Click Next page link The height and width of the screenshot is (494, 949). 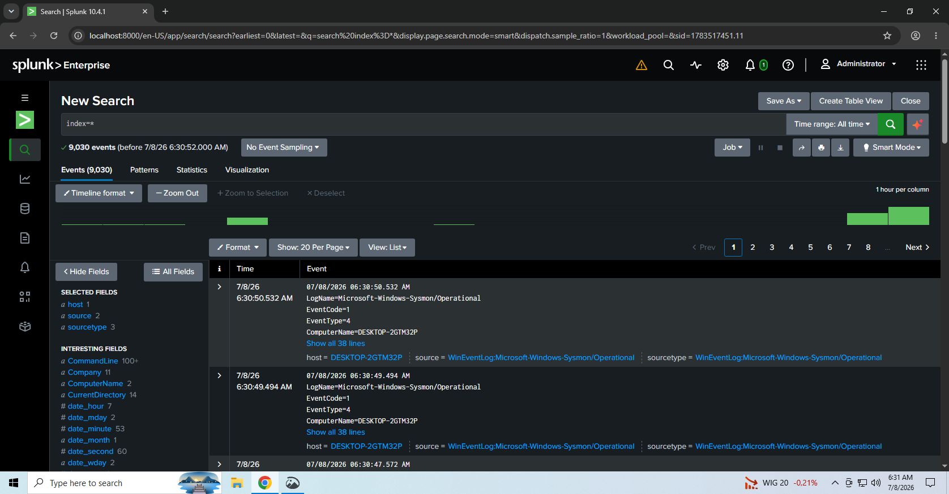tap(917, 248)
